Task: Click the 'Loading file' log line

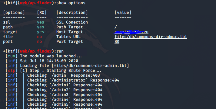Action: pyautogui.click(x=75, y=66)
